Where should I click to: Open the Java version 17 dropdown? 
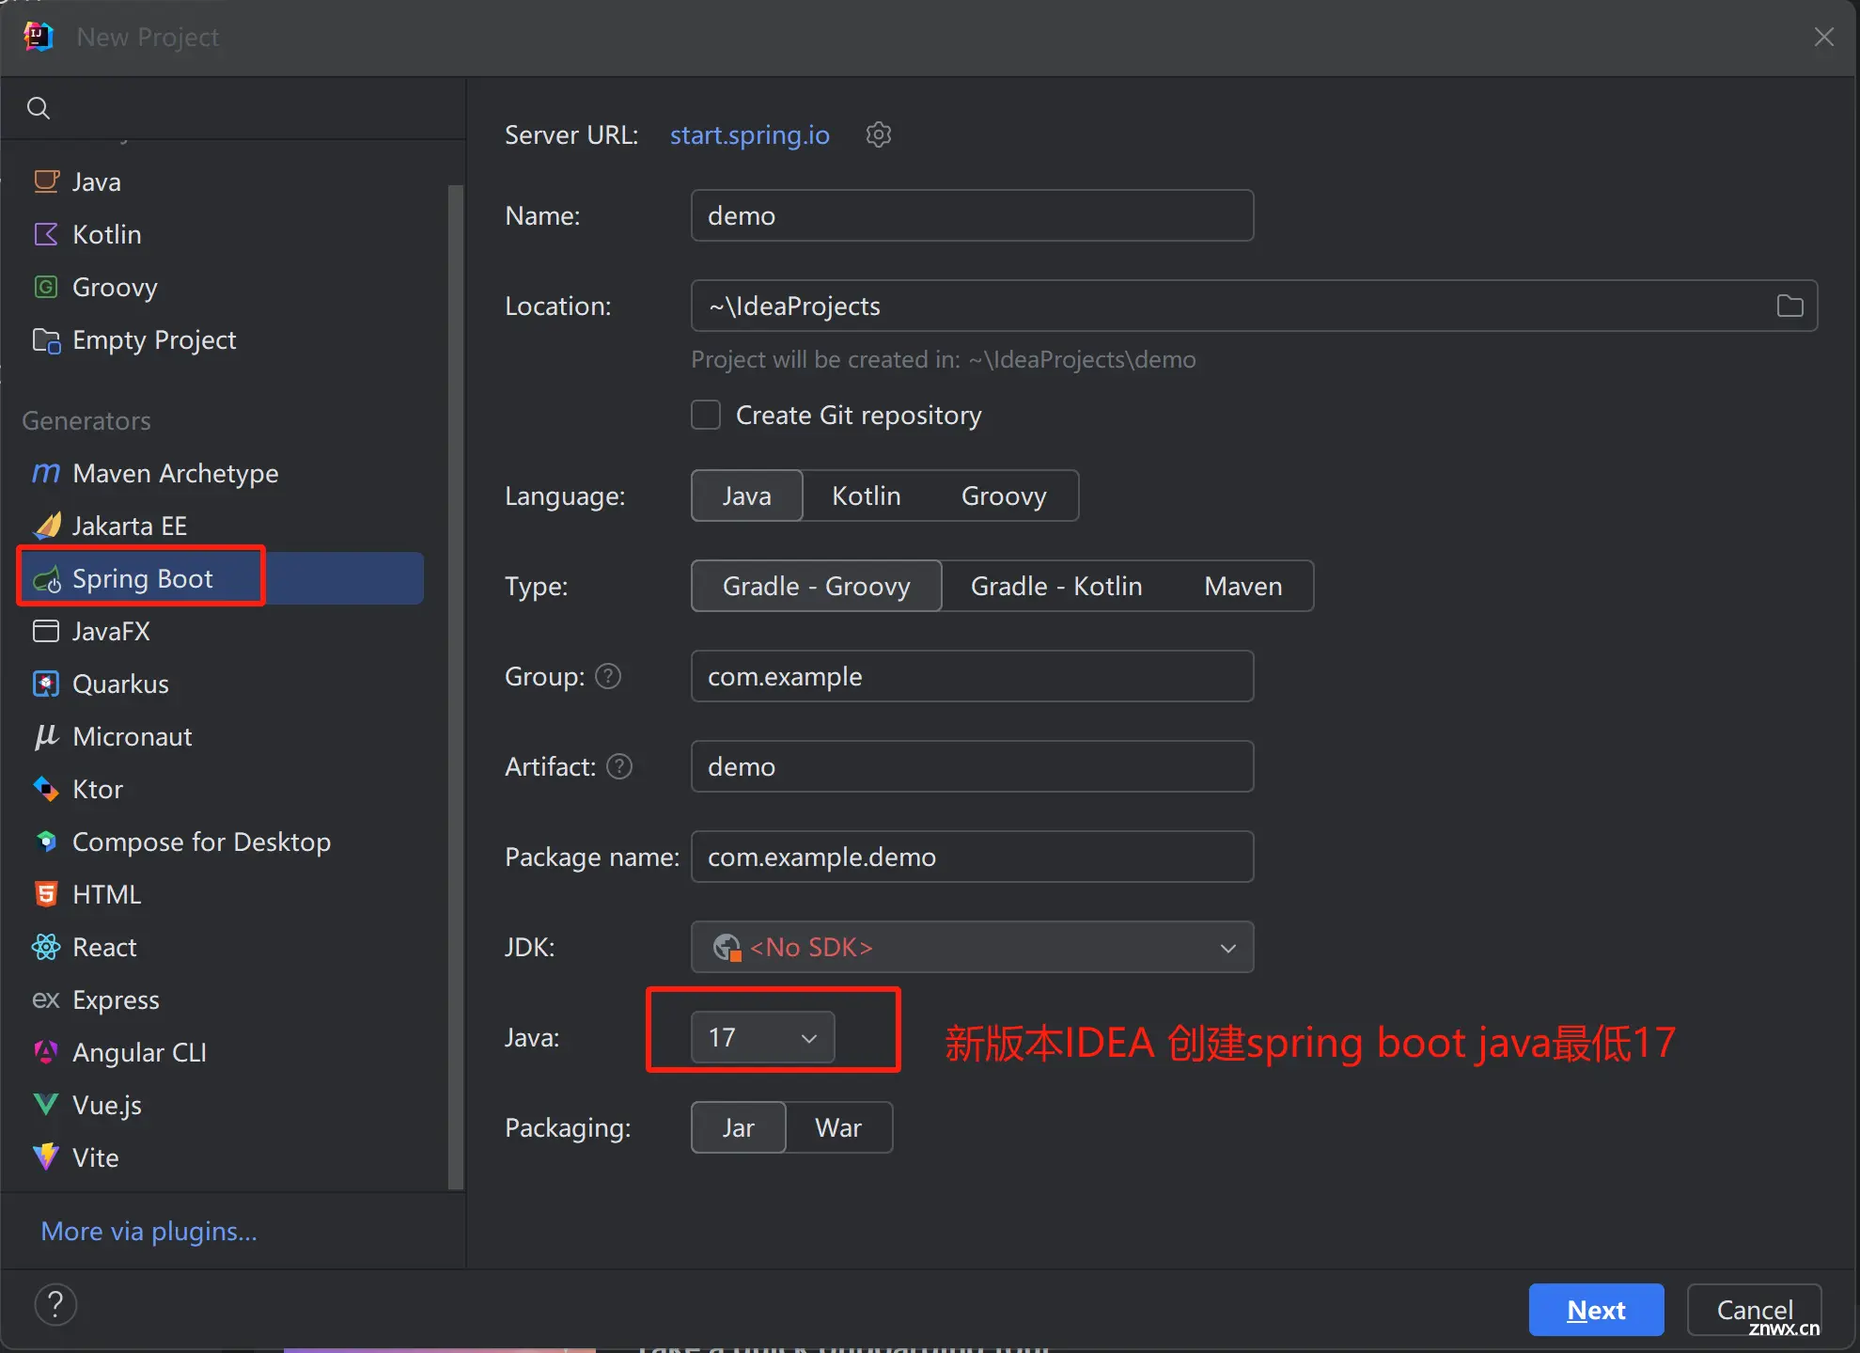(x=762, y=1037)
